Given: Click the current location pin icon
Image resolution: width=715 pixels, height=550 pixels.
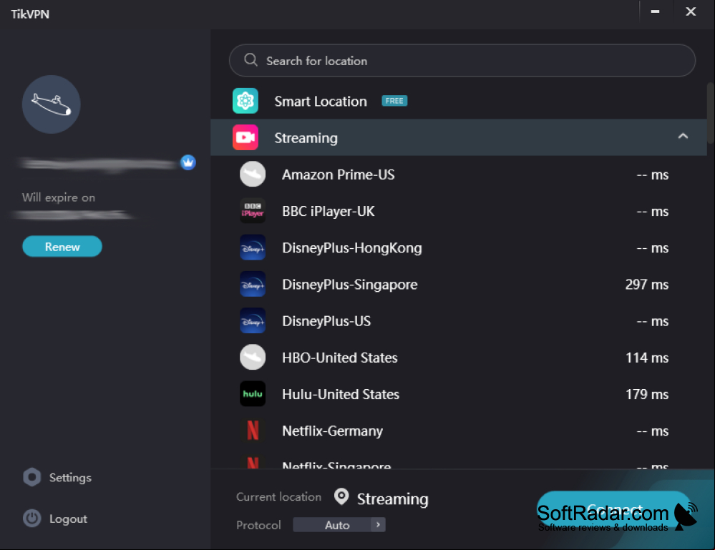Looking at the screenshot, I should [341, 496].
